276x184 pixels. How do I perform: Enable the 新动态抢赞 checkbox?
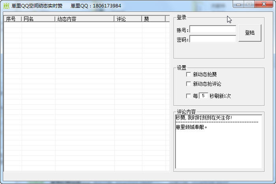tap(188, 74)
